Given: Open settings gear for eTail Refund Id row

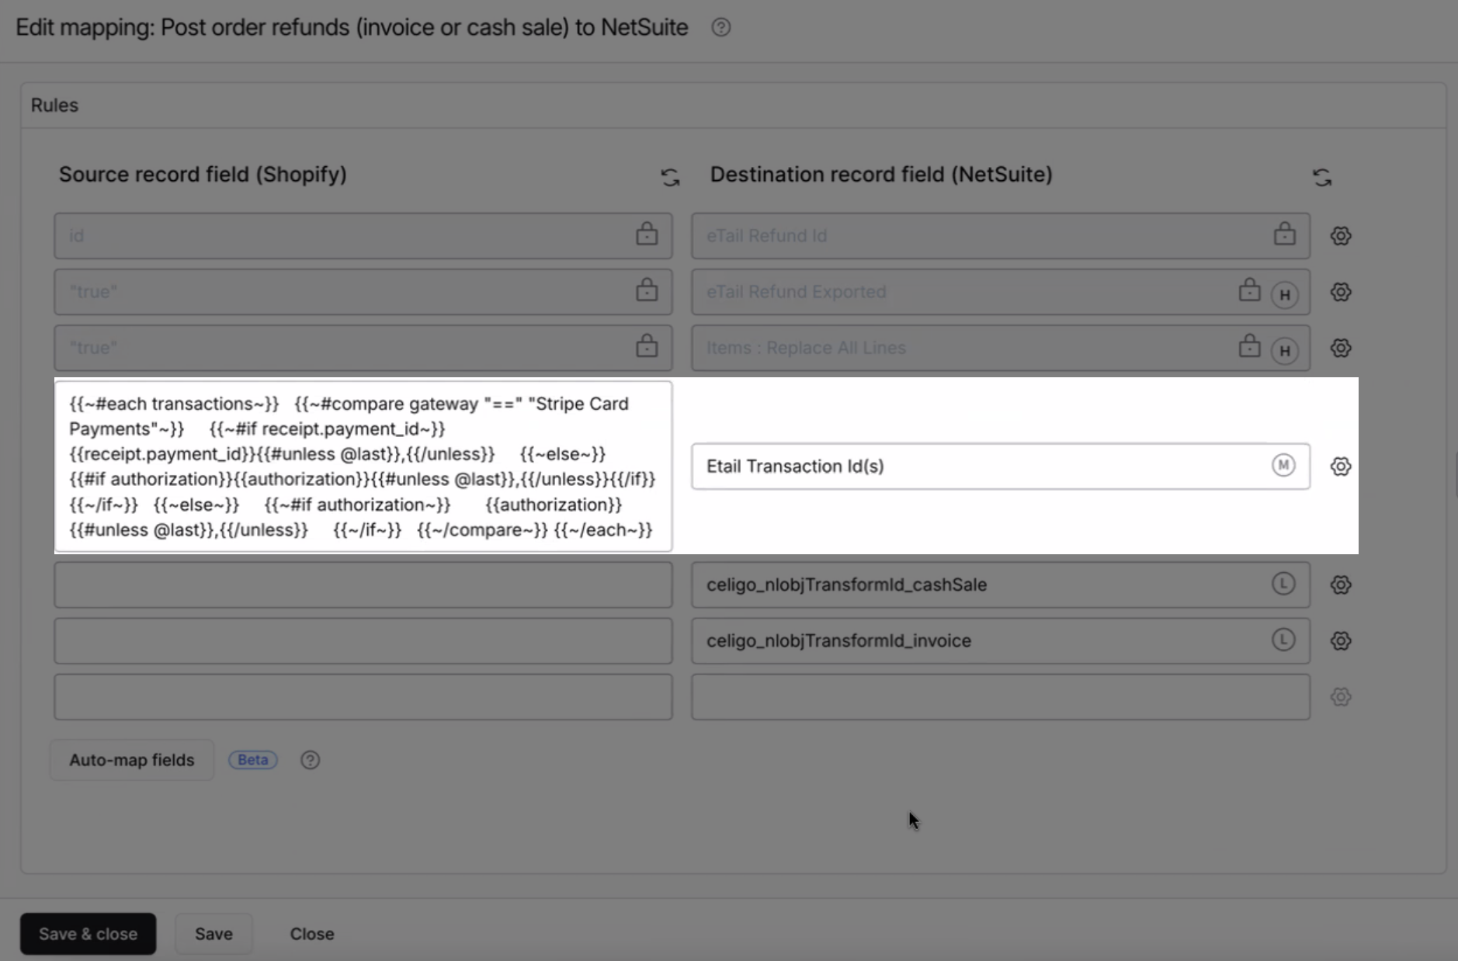Looking at the screenshot, I should pyautogui.click(x=1341, y=236).
